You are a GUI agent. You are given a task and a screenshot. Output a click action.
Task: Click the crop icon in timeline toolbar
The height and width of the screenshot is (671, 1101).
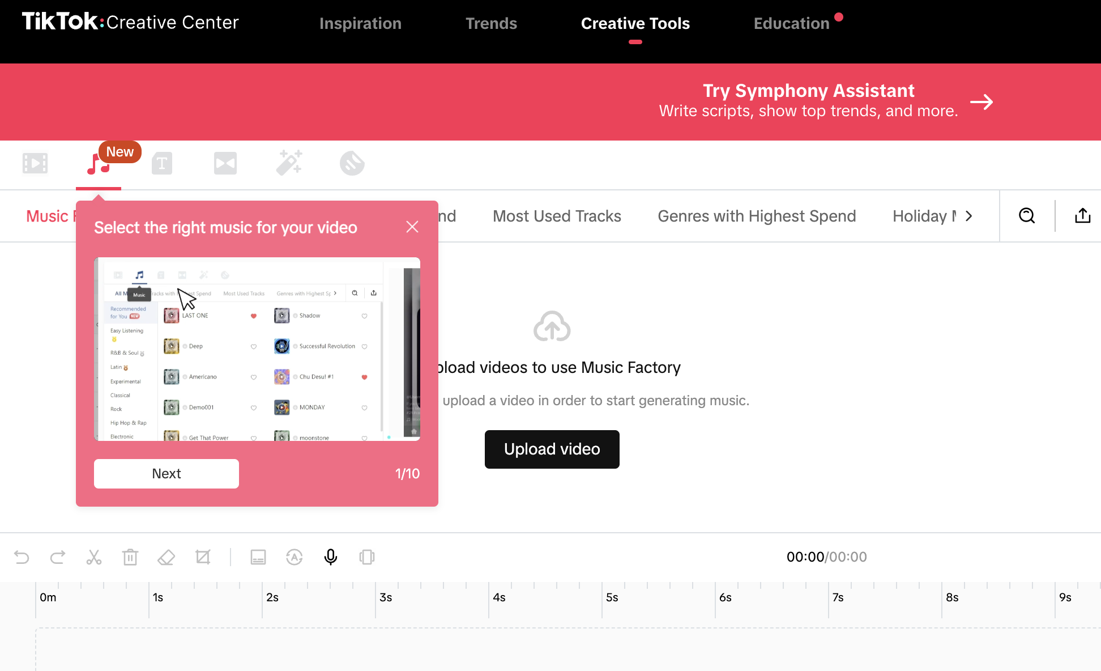pos(203,557)
